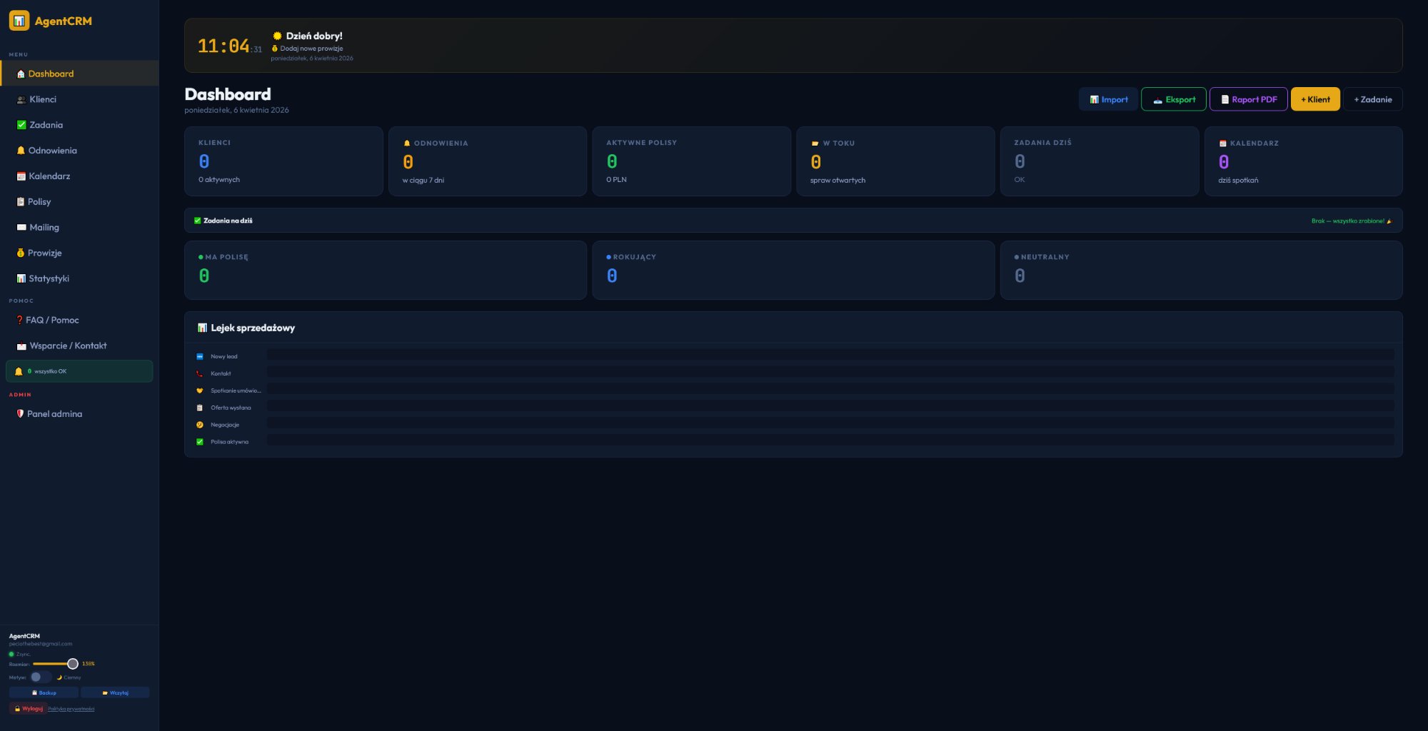The height and width of the screenshot is (731, 1428).
Task: Open the Polityka prywatności link
Action: [71, 708]
